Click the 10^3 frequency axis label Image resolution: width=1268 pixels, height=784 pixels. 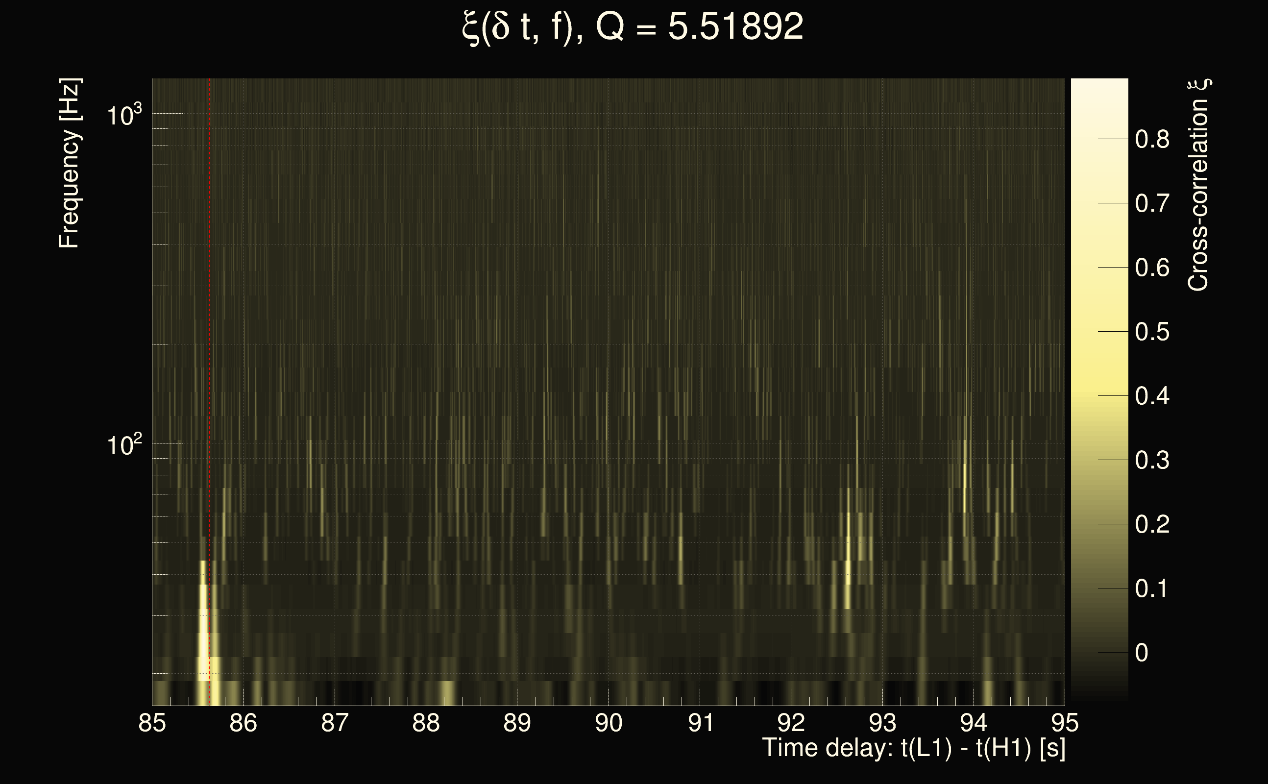(124, 115)
